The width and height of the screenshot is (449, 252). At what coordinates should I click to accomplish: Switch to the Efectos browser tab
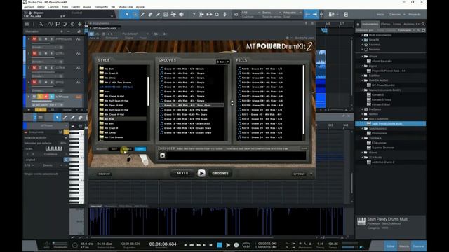(385, 24)
